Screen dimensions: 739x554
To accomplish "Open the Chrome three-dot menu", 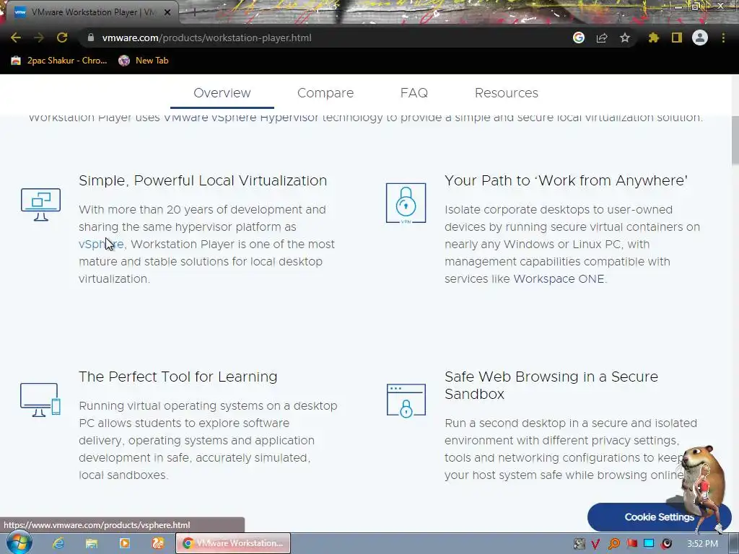I will click(x=723, y=38).
